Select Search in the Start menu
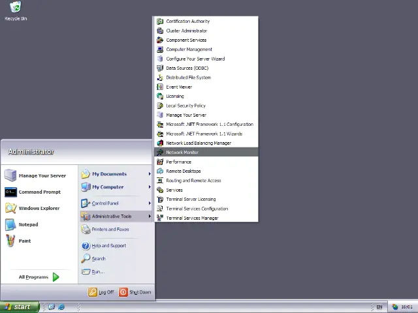This screenshot has width=418, height=313. pyautogui.click(x=116, y=258)
